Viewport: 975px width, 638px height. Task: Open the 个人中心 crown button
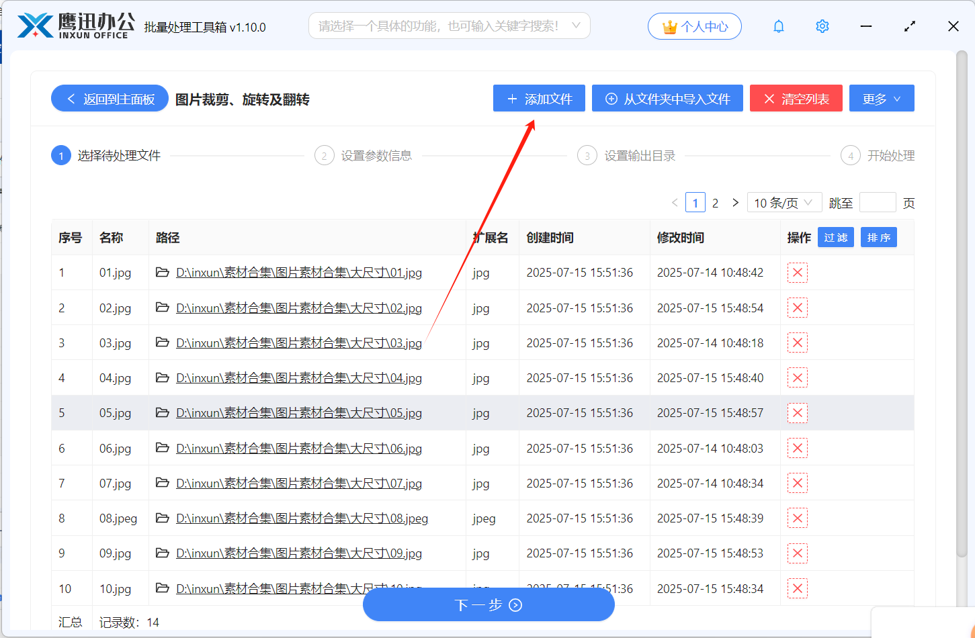(x=694, y=26)
